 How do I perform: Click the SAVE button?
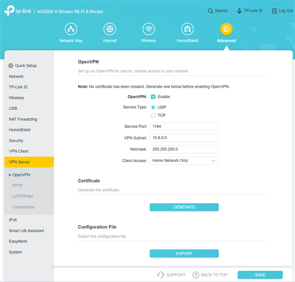coord(260,275)
